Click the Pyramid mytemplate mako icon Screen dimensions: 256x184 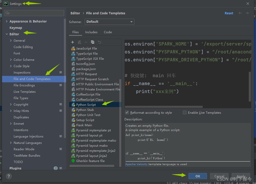[73, 141]
